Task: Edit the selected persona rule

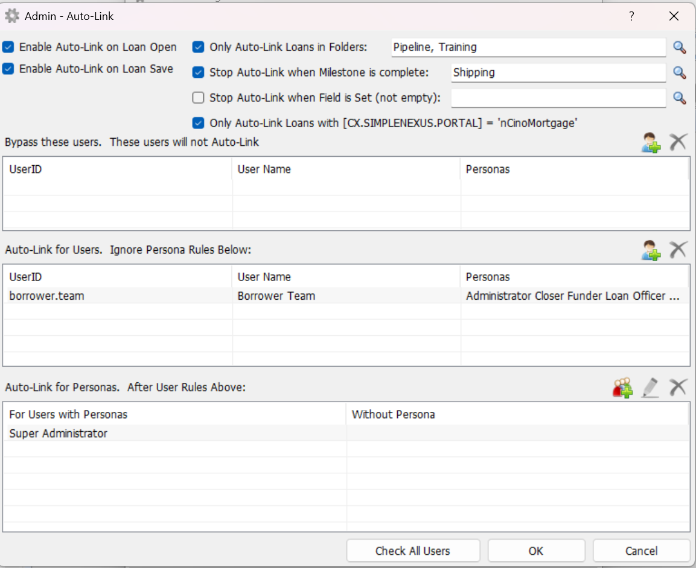Action: point(650,387)
